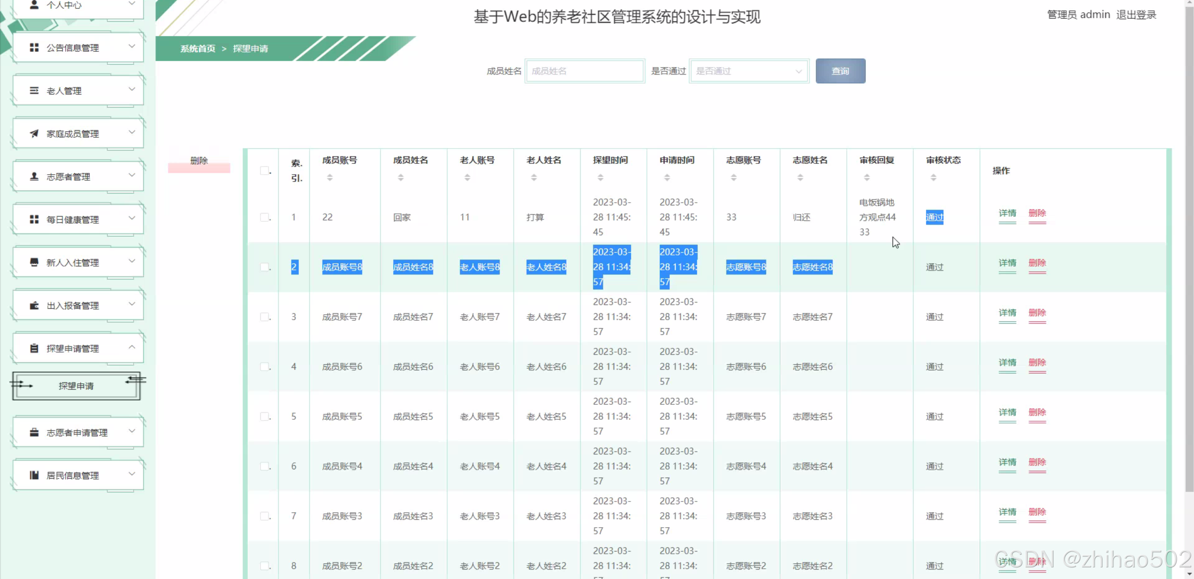This screenshot has height=579, width=1194.
Task: Click the wallet icon beside 出入报备管理
Action: click(34, 305)
